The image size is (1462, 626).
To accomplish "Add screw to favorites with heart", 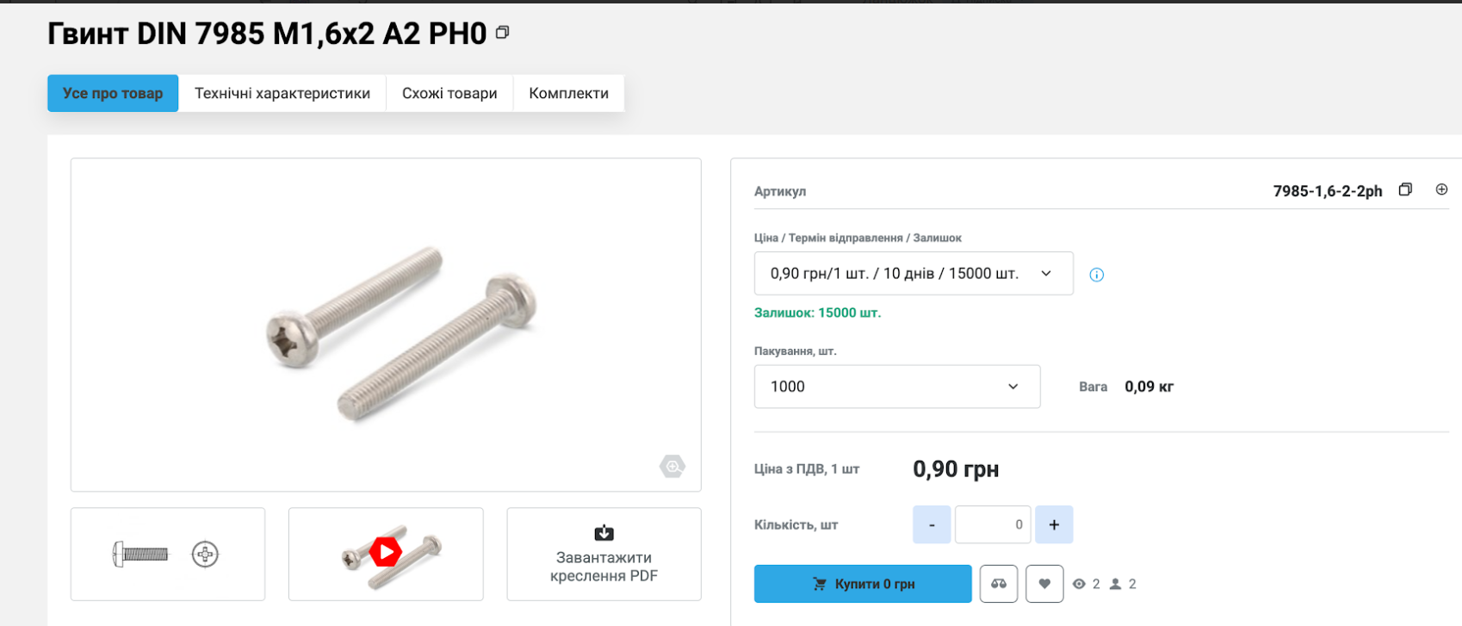I will pos(1044,584).
